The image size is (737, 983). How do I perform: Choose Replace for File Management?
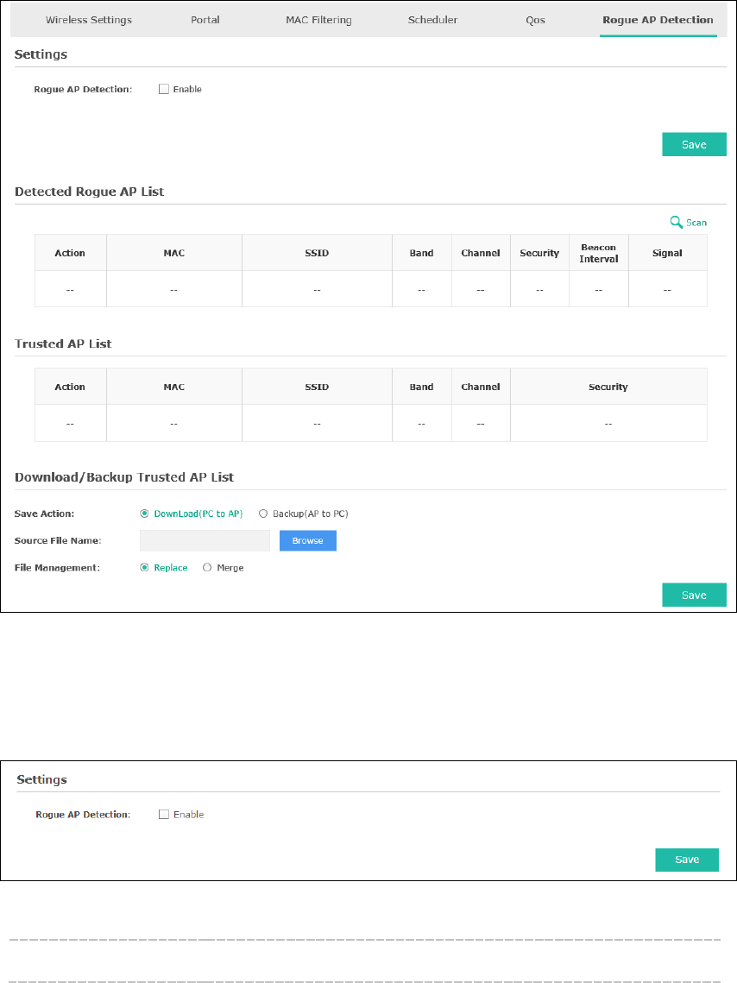click(x=144, y=567)
